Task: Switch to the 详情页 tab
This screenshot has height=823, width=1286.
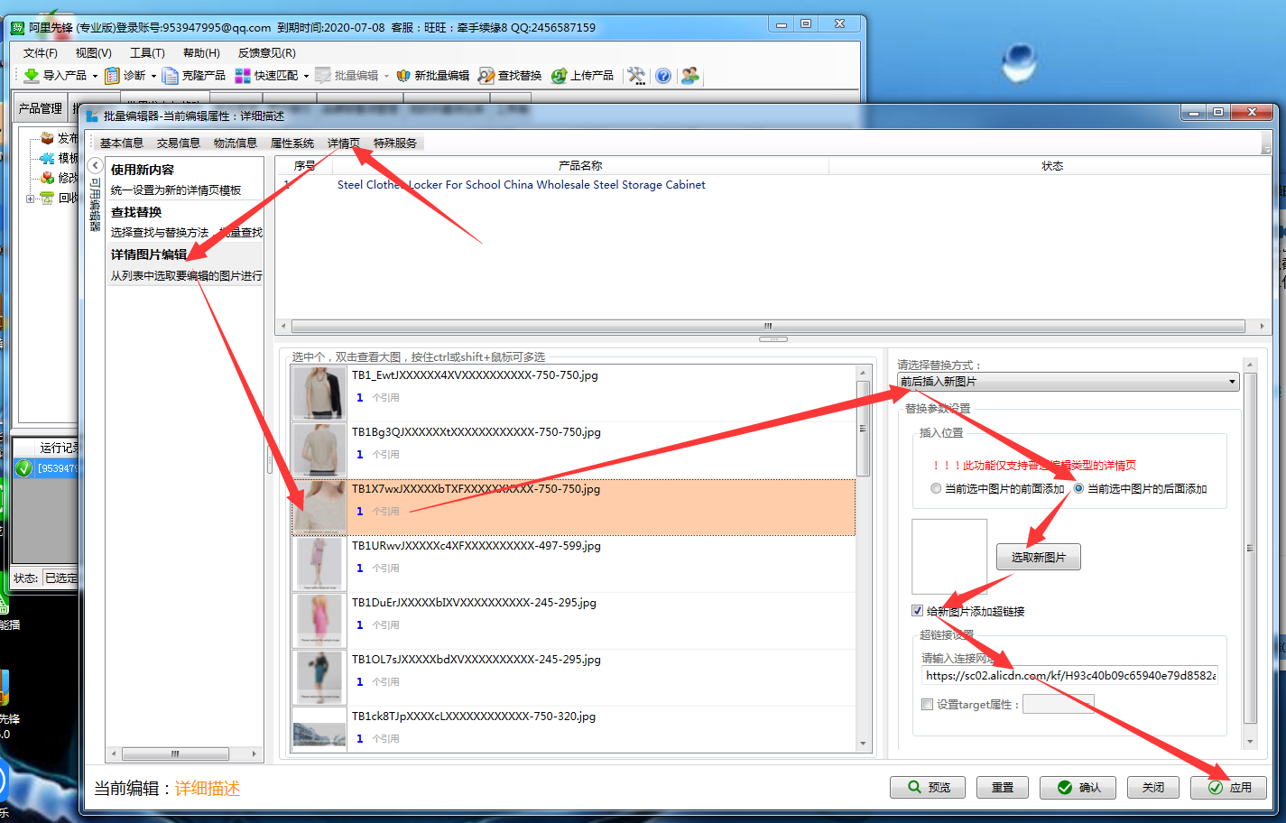Action: click(x=343, y=143)
